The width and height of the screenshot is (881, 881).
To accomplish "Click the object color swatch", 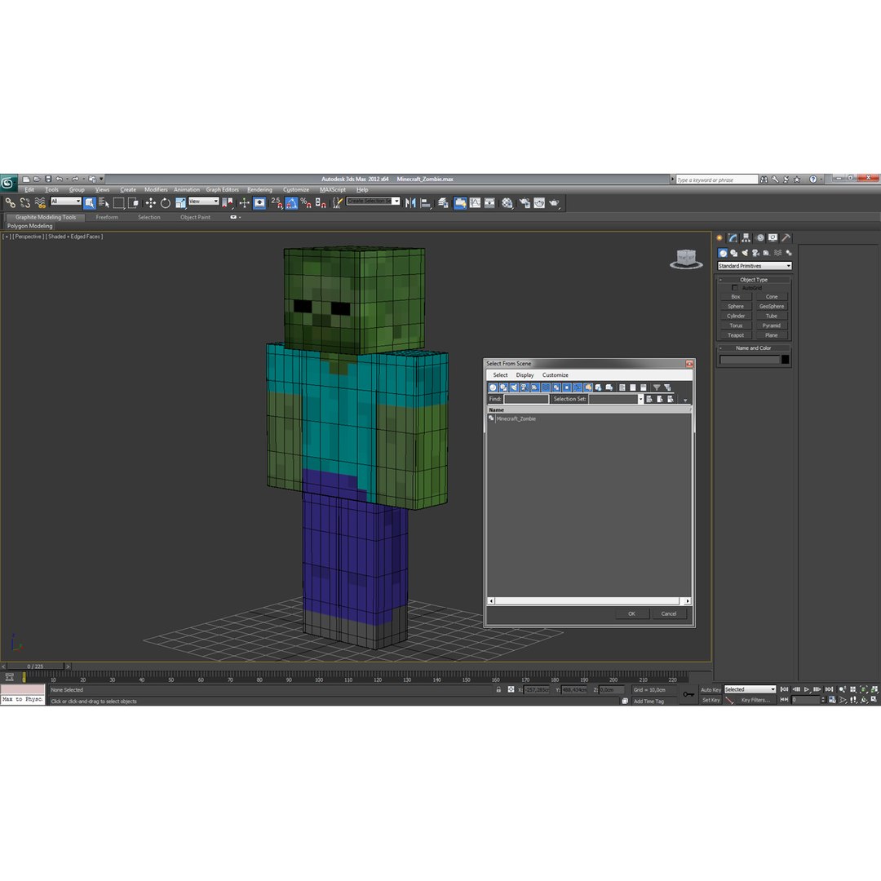I will pyautogui.click(x=785, y=360).
